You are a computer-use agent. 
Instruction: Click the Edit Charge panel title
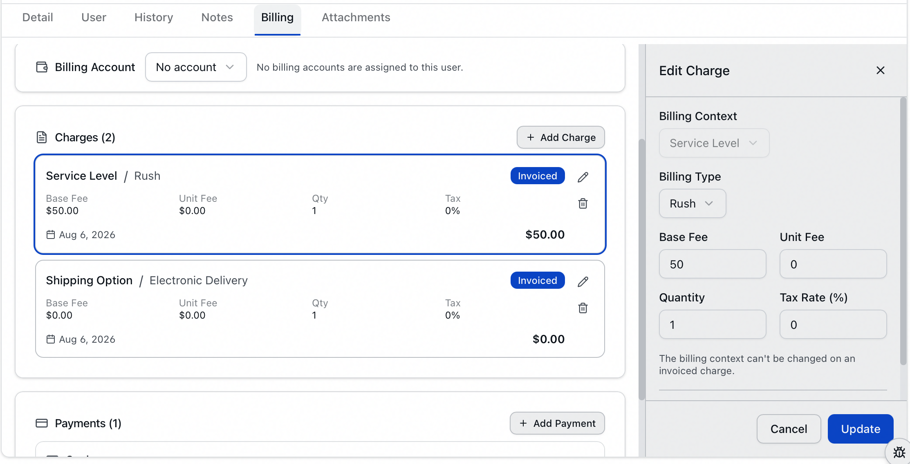pyautogui.click(x=695, y=70)
